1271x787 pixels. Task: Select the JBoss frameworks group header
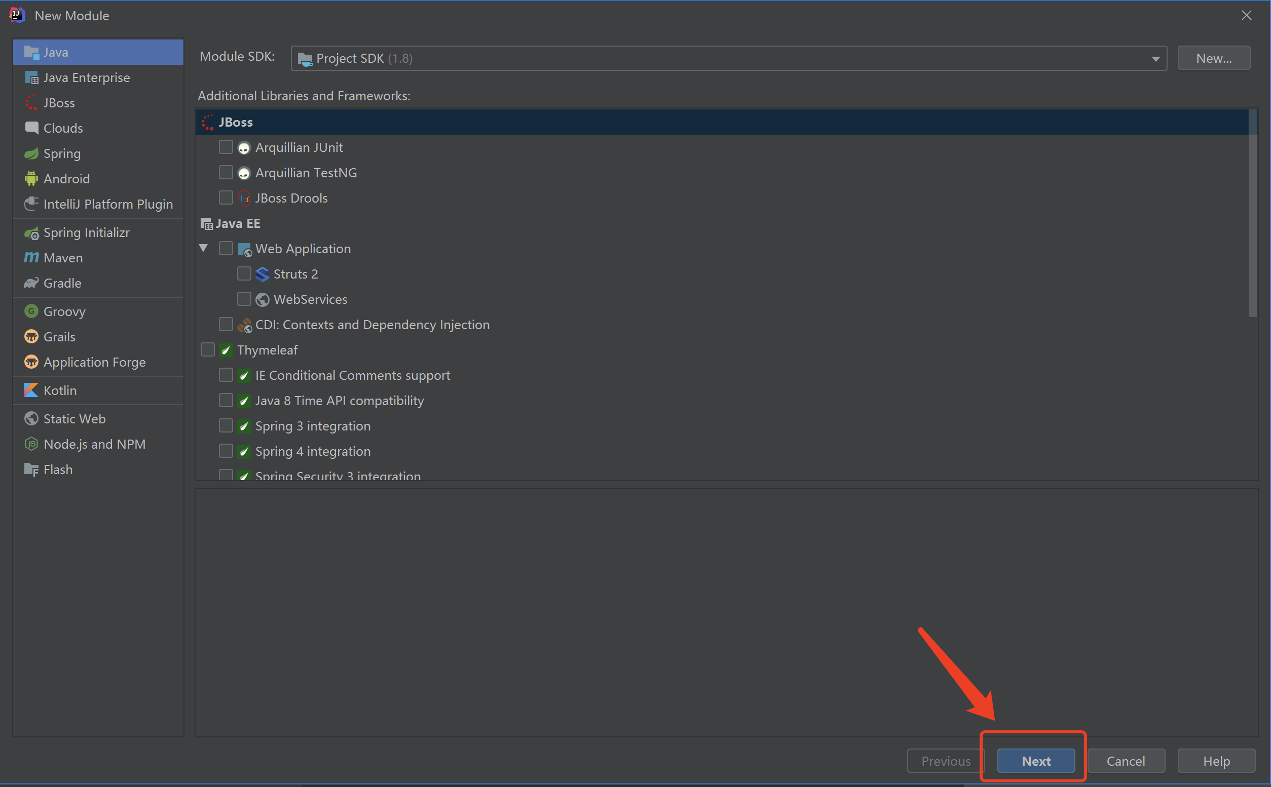(236, 122)
